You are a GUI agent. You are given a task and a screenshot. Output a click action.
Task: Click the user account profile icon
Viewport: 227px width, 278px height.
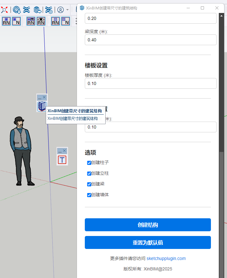[x=61, y=10]
